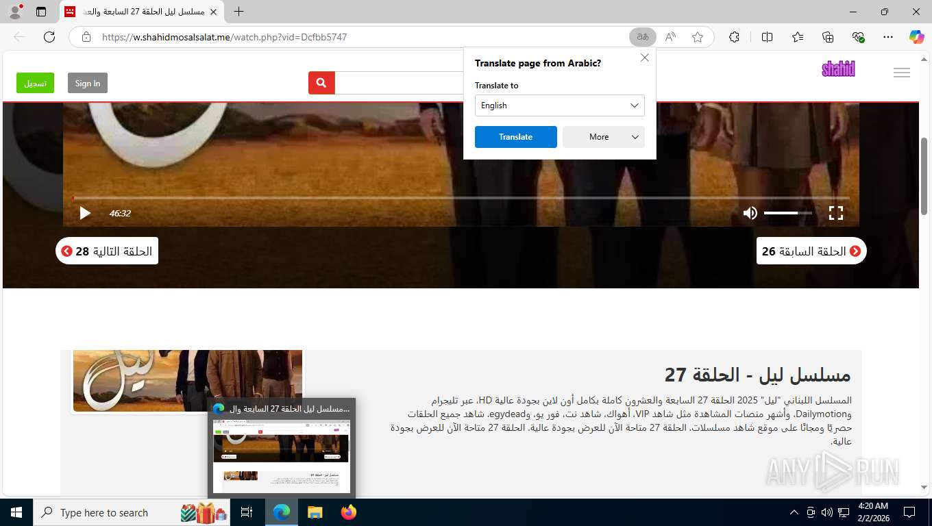
Task: Open Browser essentials heart icon
Action: click(x=858, y=37)
